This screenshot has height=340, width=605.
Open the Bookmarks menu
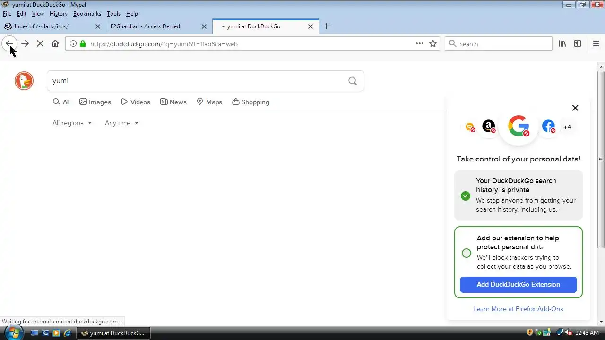pyautogui.click(x=87, y=14)
